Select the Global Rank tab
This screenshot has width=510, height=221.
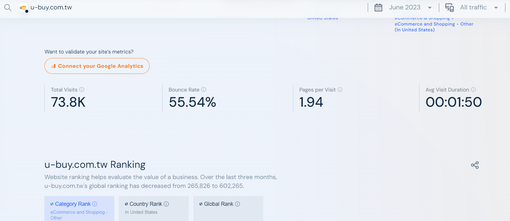228,209
